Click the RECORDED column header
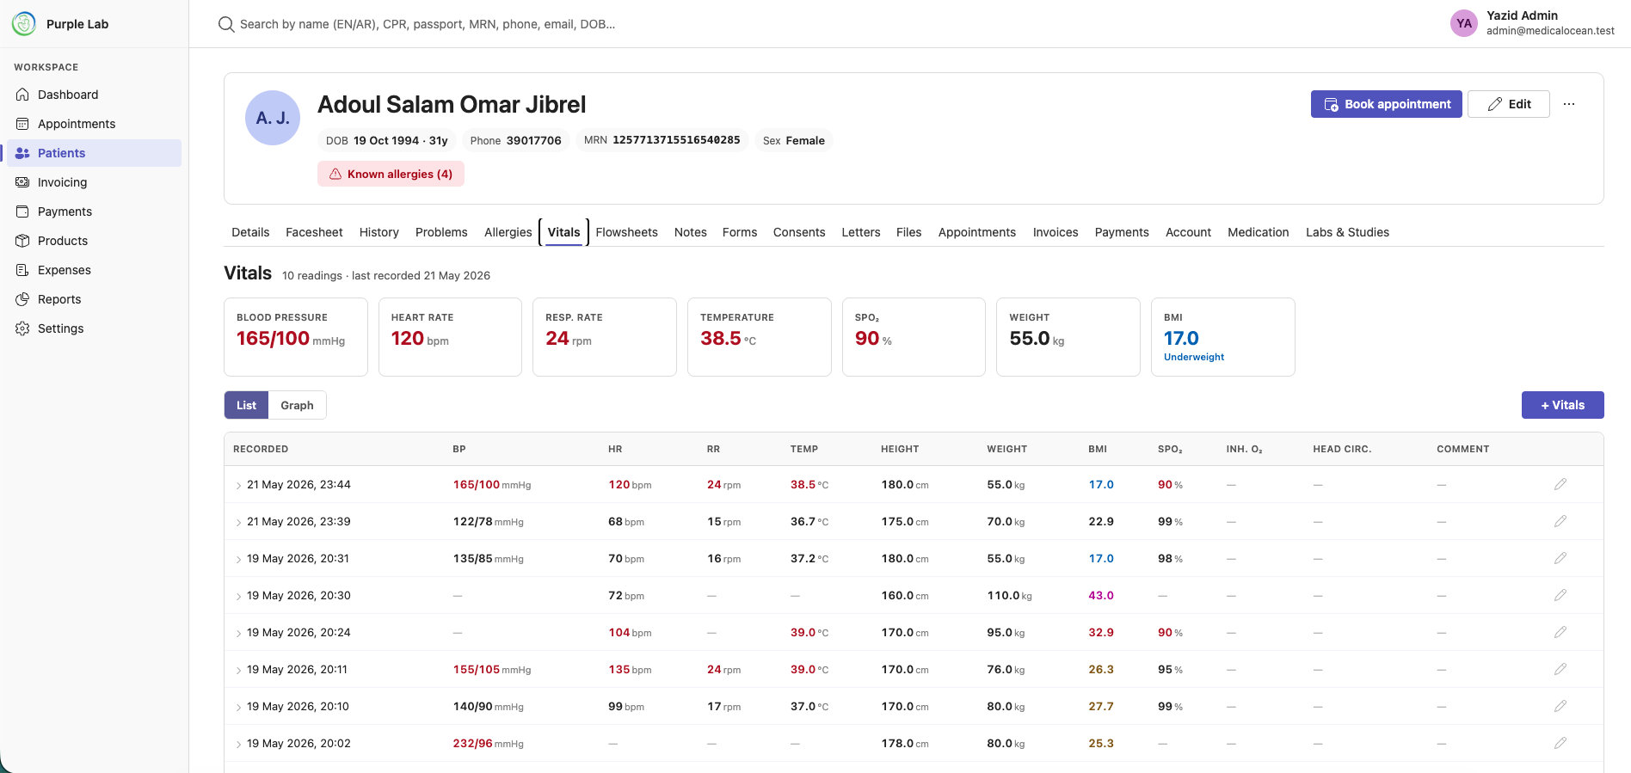 pyautogui.click(x=261, y=449)
